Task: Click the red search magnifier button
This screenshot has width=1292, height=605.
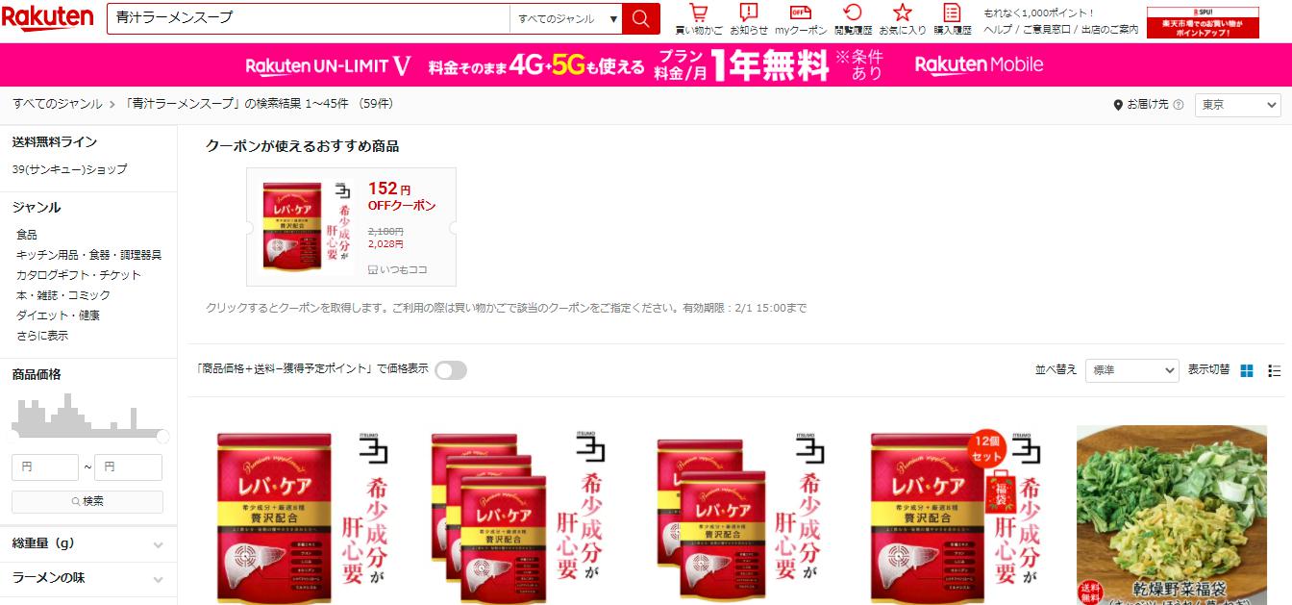Action: pos(640,18)
